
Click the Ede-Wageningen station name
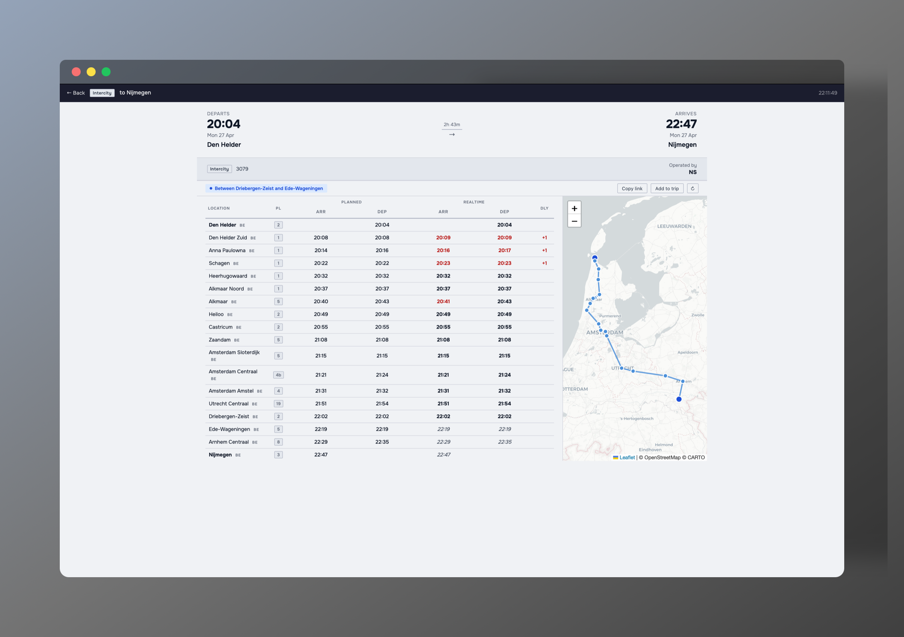[x=229, y=429]
